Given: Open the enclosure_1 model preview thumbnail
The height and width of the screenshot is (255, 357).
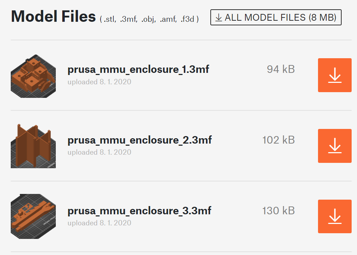Looking at the screenshot, I should [x=33, y=76].
